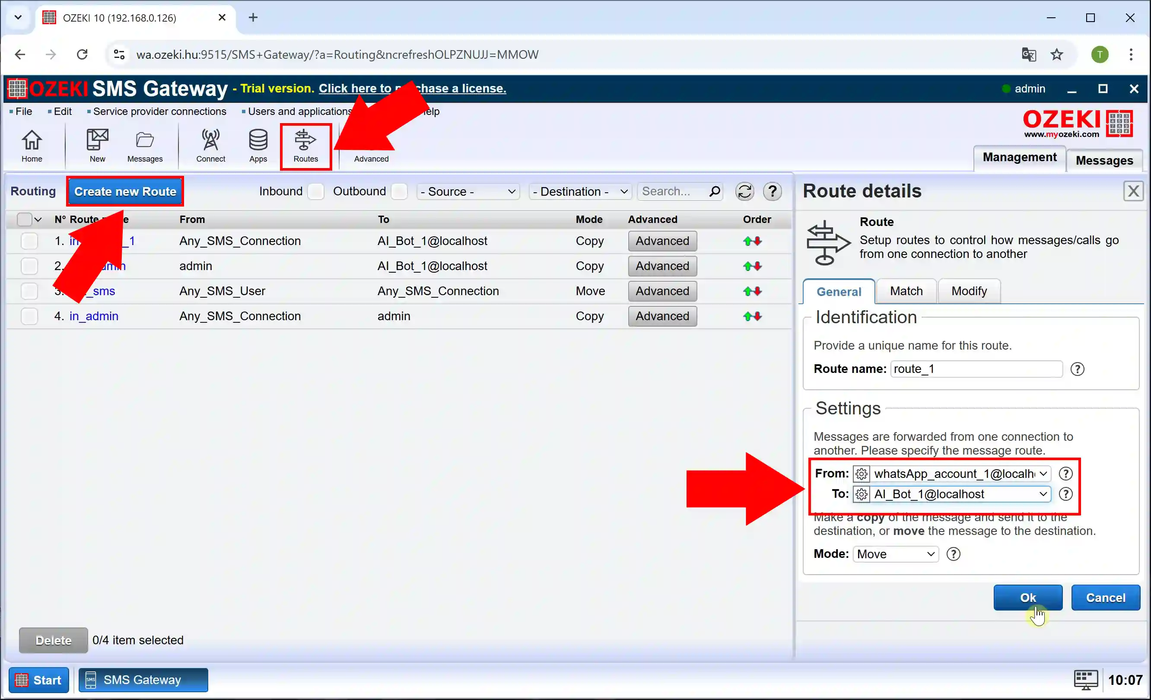
Task: Expand the To AI_Bot_1 dropdown
Action: [1042, 494]
